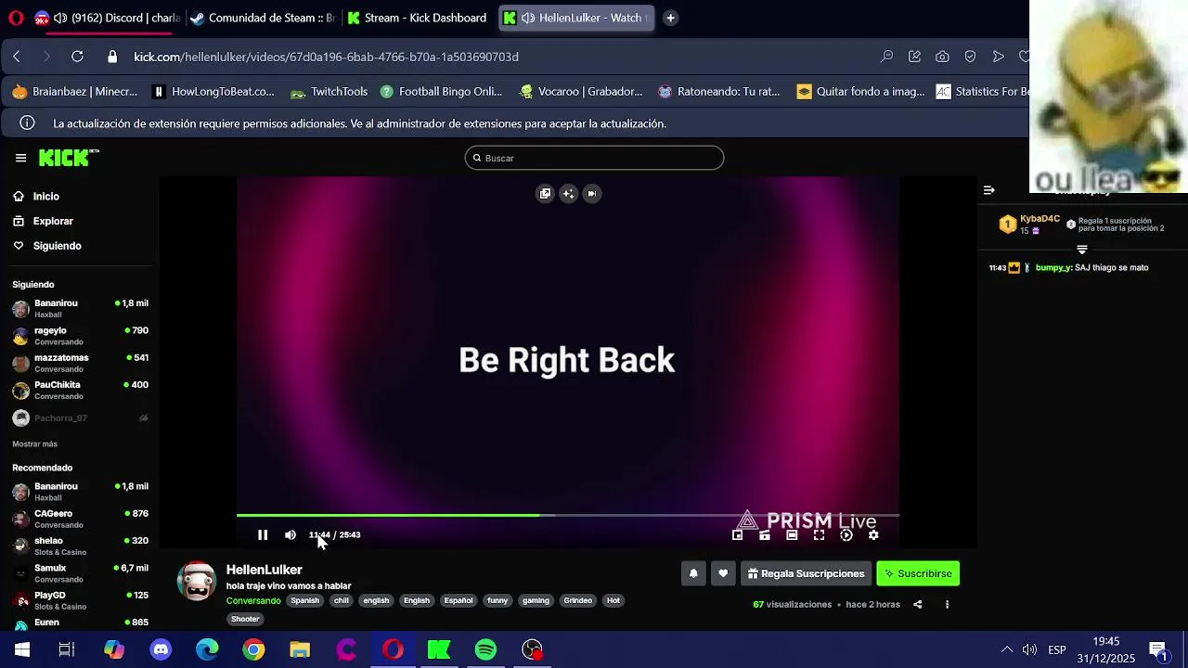Screen dimensions: 1188x668
Task: Go to the Kick logo home
Action: pyautogui.click(x=68, y=158)
